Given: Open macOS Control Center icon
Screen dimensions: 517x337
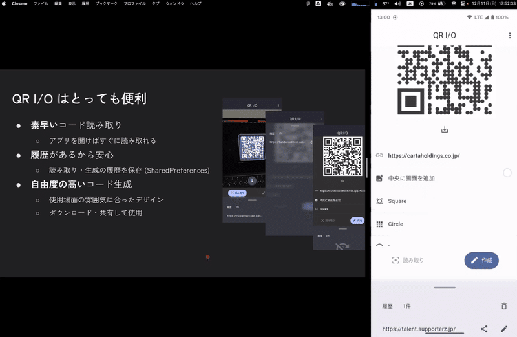Looking at the screenshot, I should click(463, 4).
